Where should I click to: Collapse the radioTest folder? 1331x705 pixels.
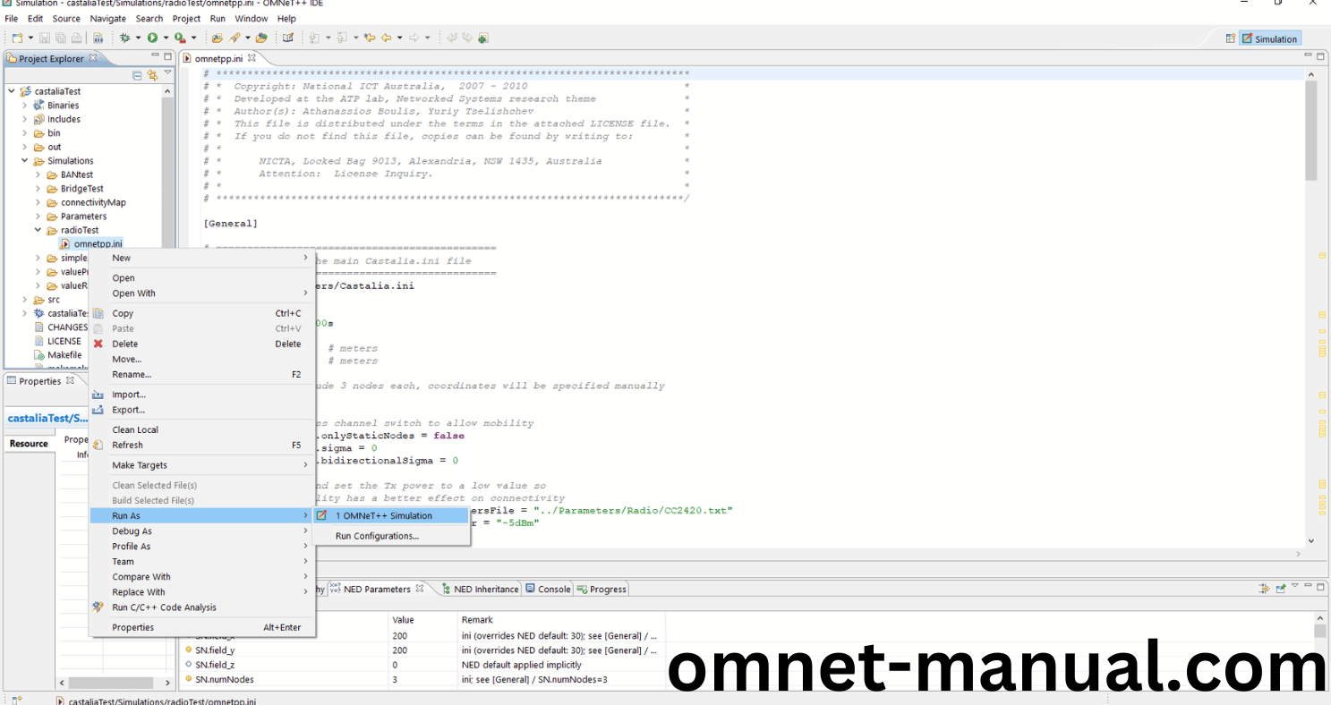38,230
